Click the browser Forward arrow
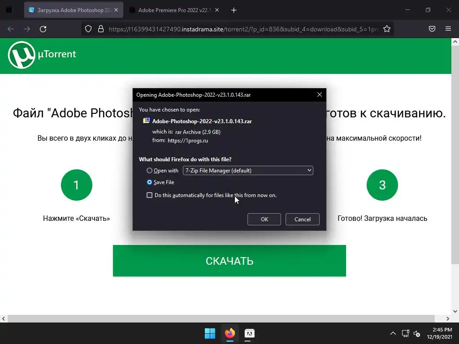The height and width of the screenshot is (344, 459). (x=26, y=29)
